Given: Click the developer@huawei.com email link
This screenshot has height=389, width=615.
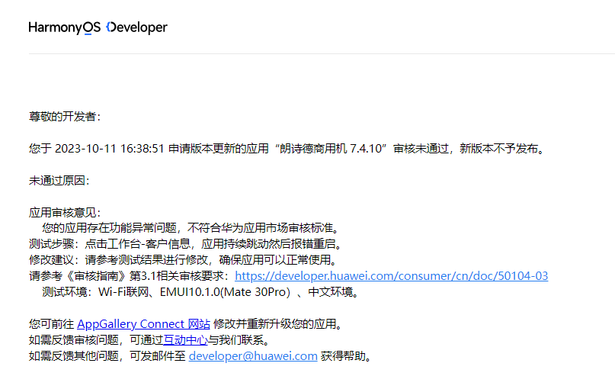Looking at the screenshot, I should pos(253,356).
